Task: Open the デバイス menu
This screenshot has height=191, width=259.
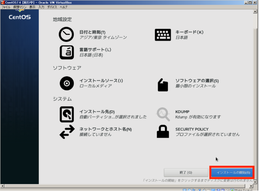Action: click(x=52, y=7)
